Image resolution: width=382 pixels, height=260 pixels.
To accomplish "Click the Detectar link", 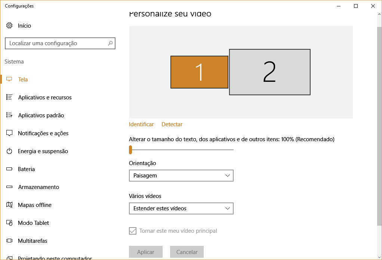I will coord(172,124).
